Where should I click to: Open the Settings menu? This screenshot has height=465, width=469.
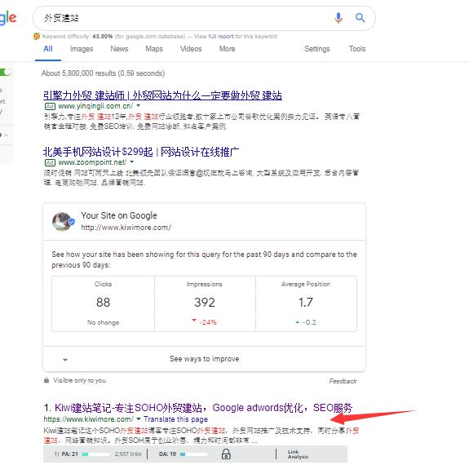pos(317,49)
